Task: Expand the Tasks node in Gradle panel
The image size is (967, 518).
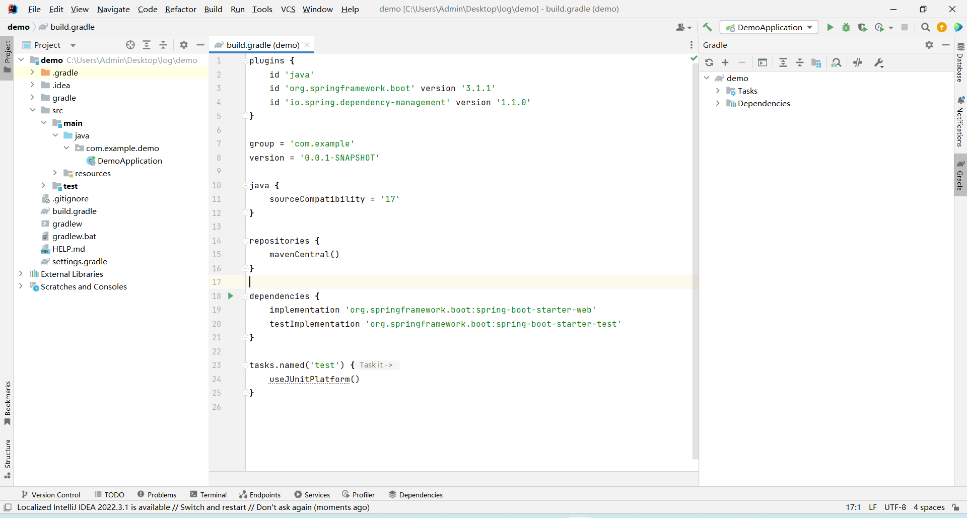Action: coord(718,91)
